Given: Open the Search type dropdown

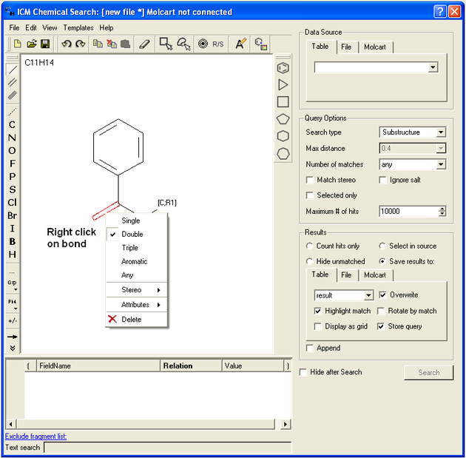Looking at the screenshot, I should pyautogui.click(x=441, y=132).
